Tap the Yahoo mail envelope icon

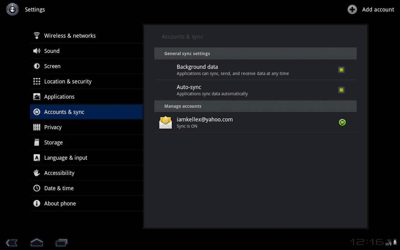pyautogui.click(x=165, y=122)
